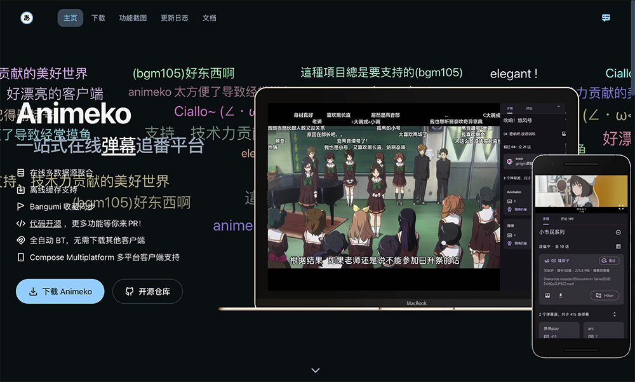Expand the page with the bottom chevron arrow
This screenshot has width=635, height=382.
tap(315, 370)
